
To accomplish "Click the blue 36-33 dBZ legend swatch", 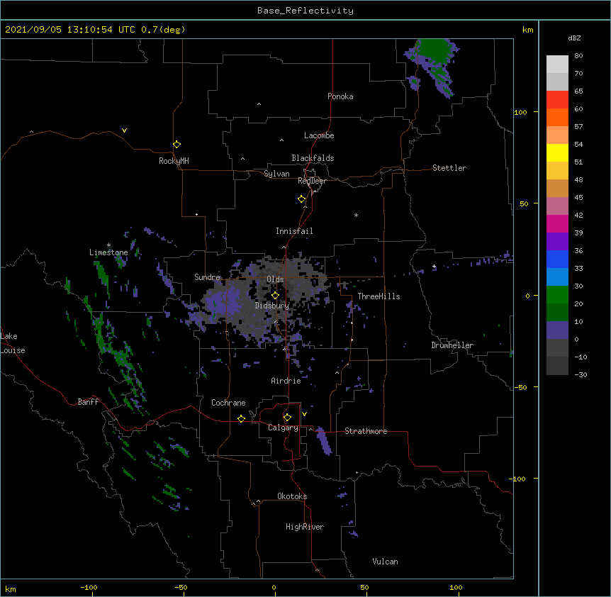I will pyautogui.click(x=557, y=259).
